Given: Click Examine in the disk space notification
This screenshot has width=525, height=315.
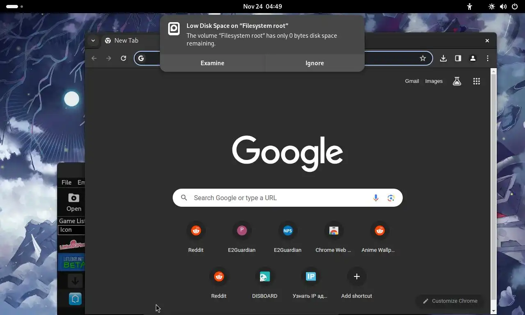Looking at the screenshot, I should coord(212,63).
